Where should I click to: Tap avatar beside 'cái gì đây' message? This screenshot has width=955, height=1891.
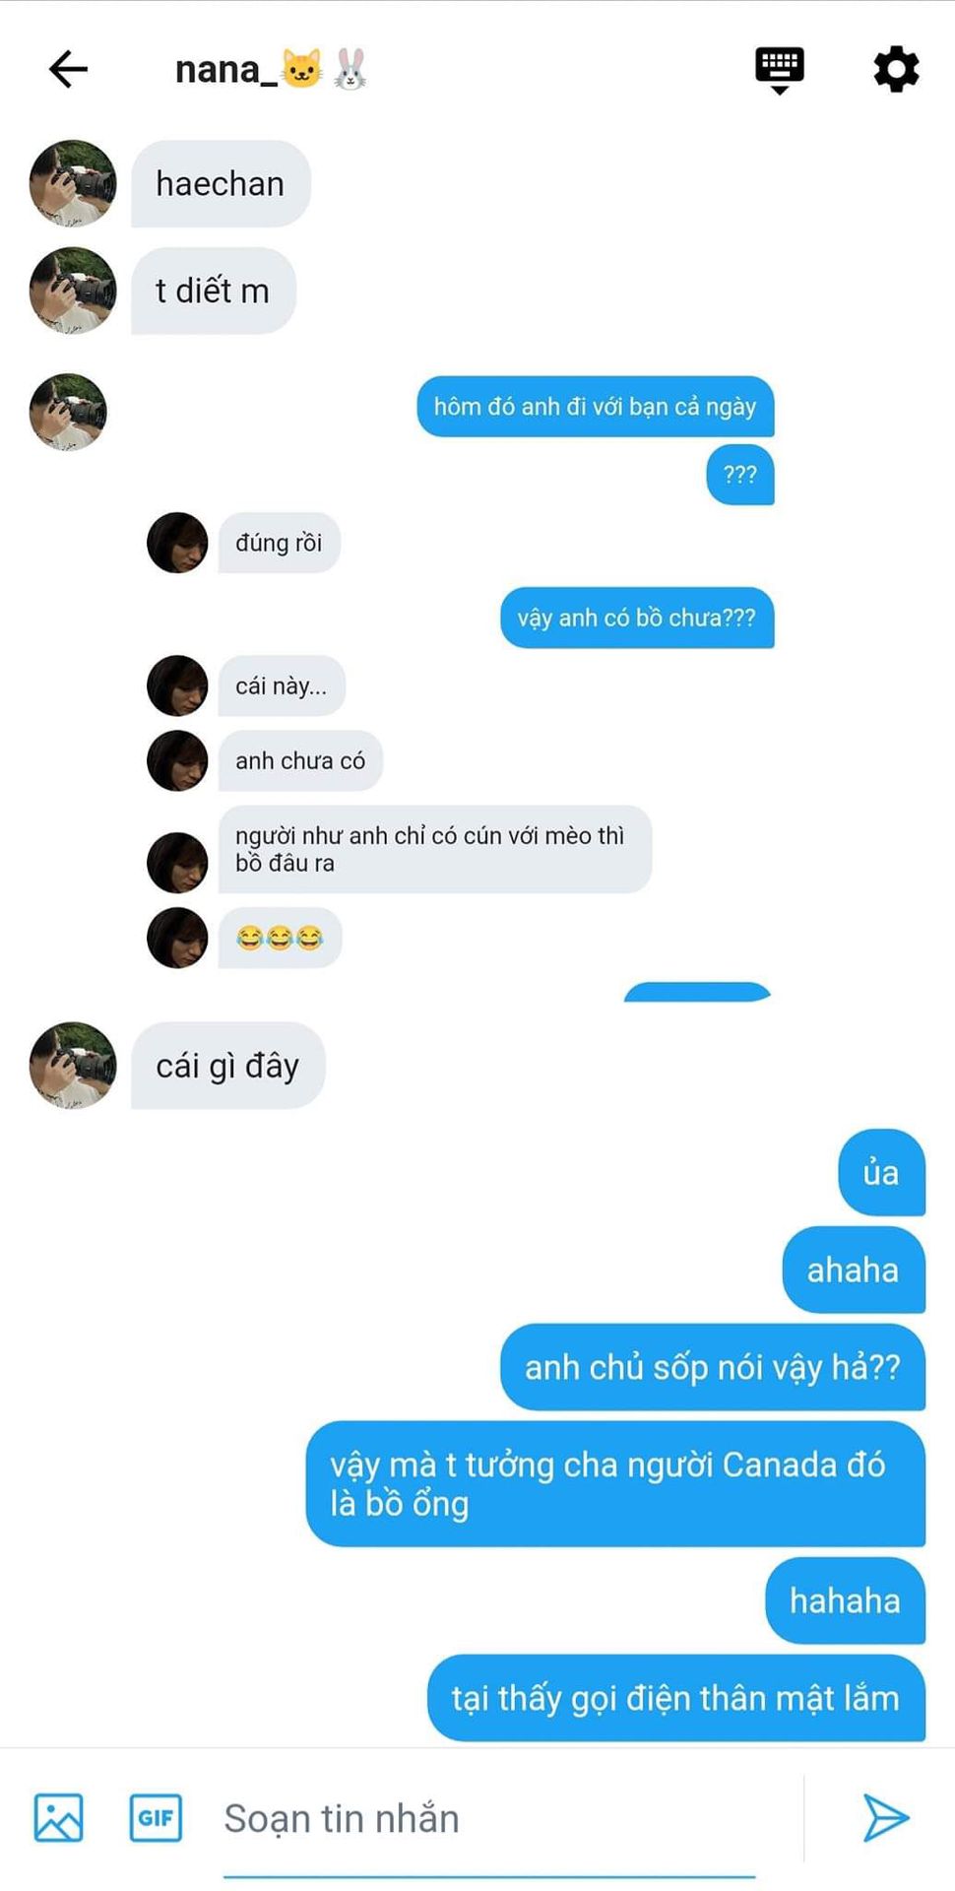click(73, 1066)
